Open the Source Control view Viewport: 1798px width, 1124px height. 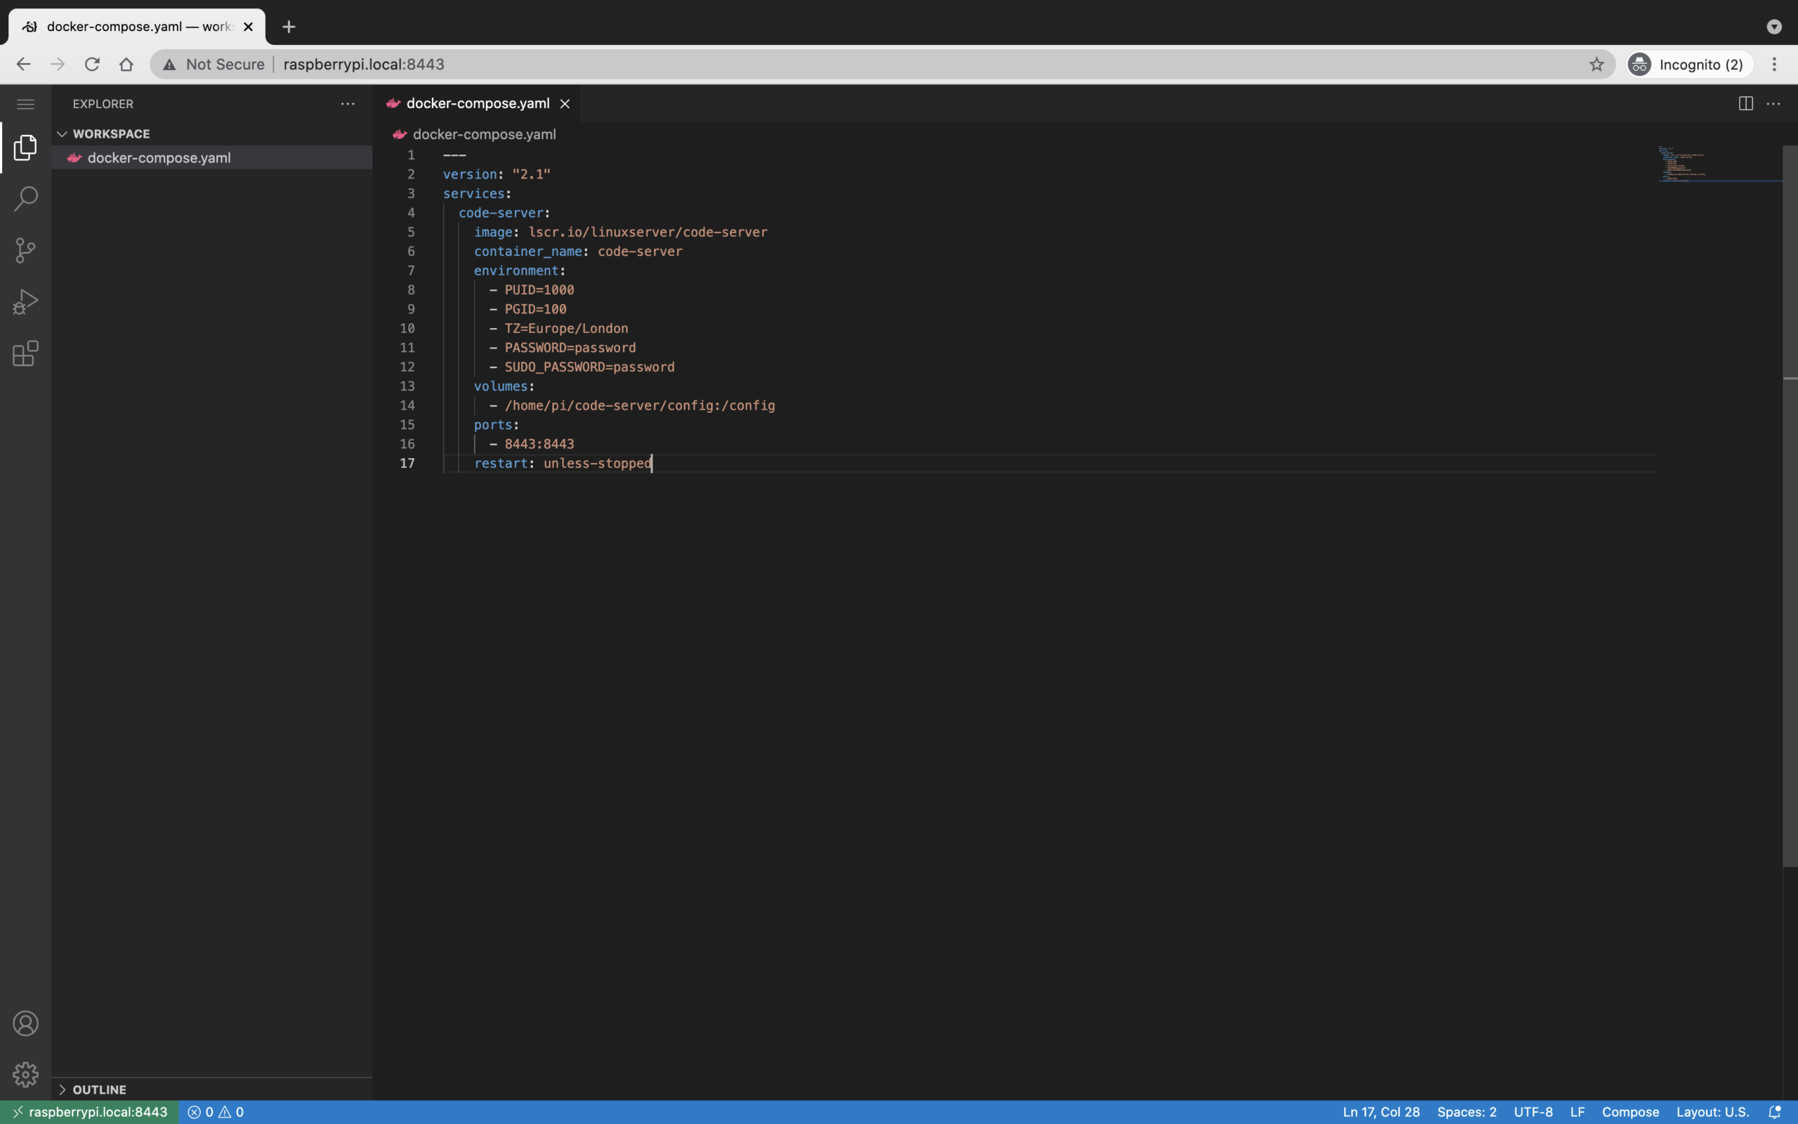25,250
